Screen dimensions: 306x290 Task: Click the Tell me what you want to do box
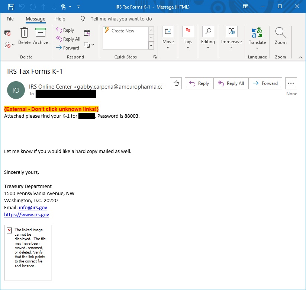click(121, 19)
